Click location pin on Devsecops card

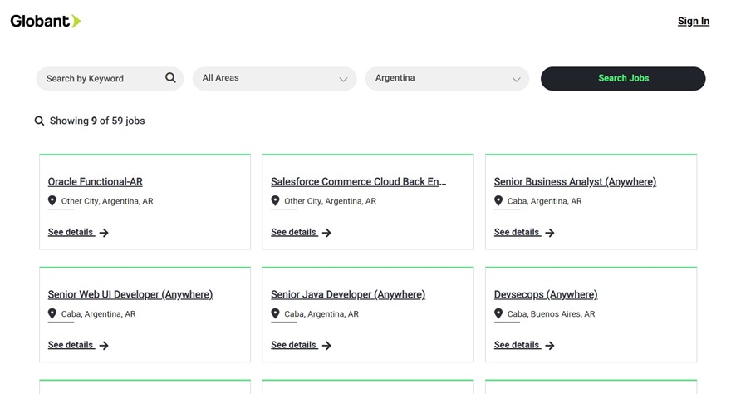(498, 313)
